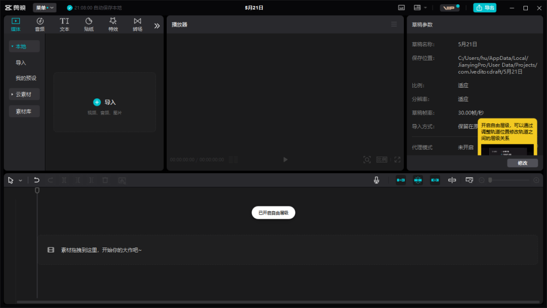Open the 特效 effects tab
The height and width of the screenshot is (308, 547).
pyautogui.click(x=113, y=25)
